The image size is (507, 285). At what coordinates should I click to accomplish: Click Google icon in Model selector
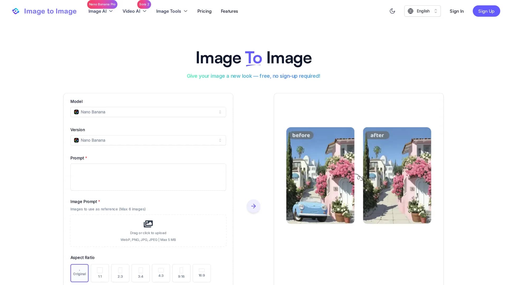[x=76, y=112]
